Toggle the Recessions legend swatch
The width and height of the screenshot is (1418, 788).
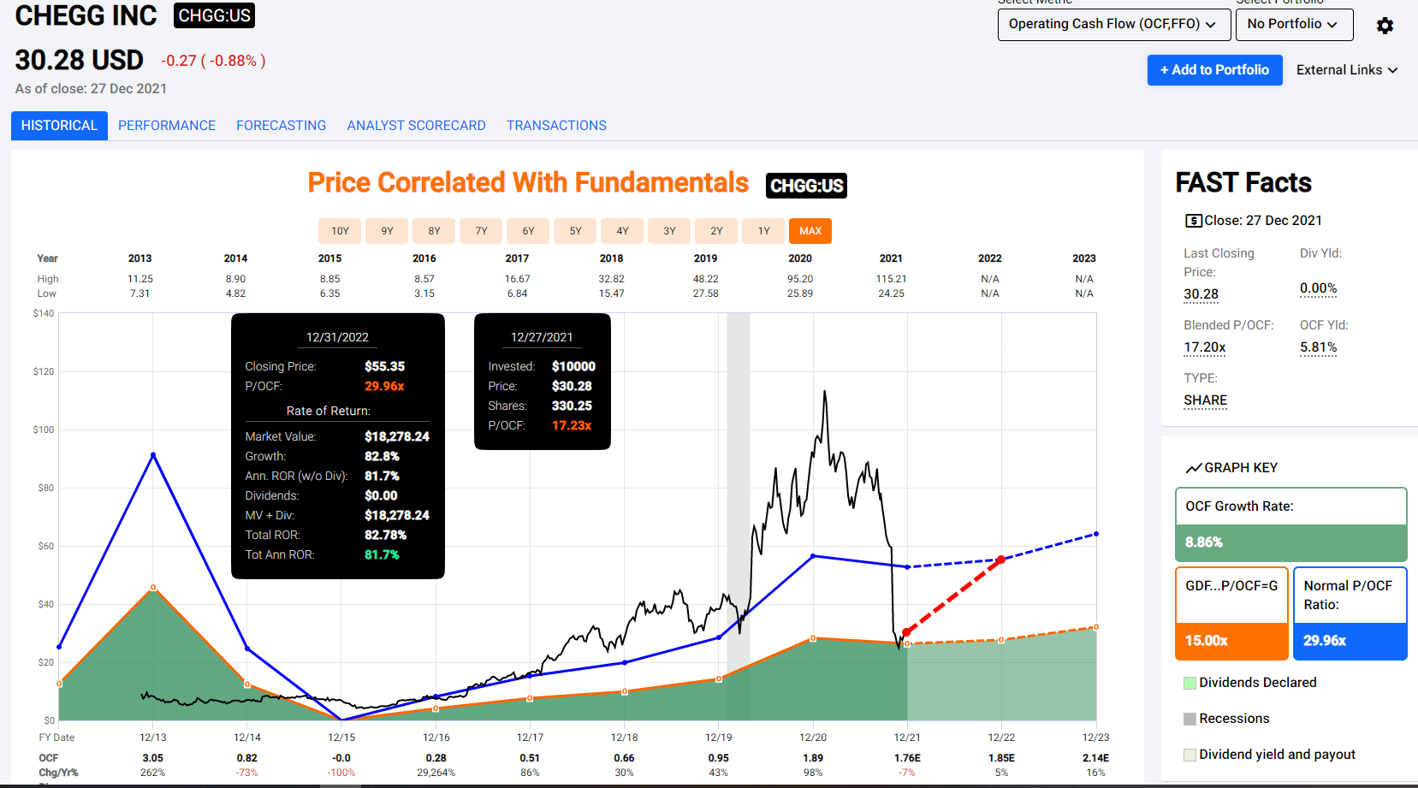[x=1190, y=719]
